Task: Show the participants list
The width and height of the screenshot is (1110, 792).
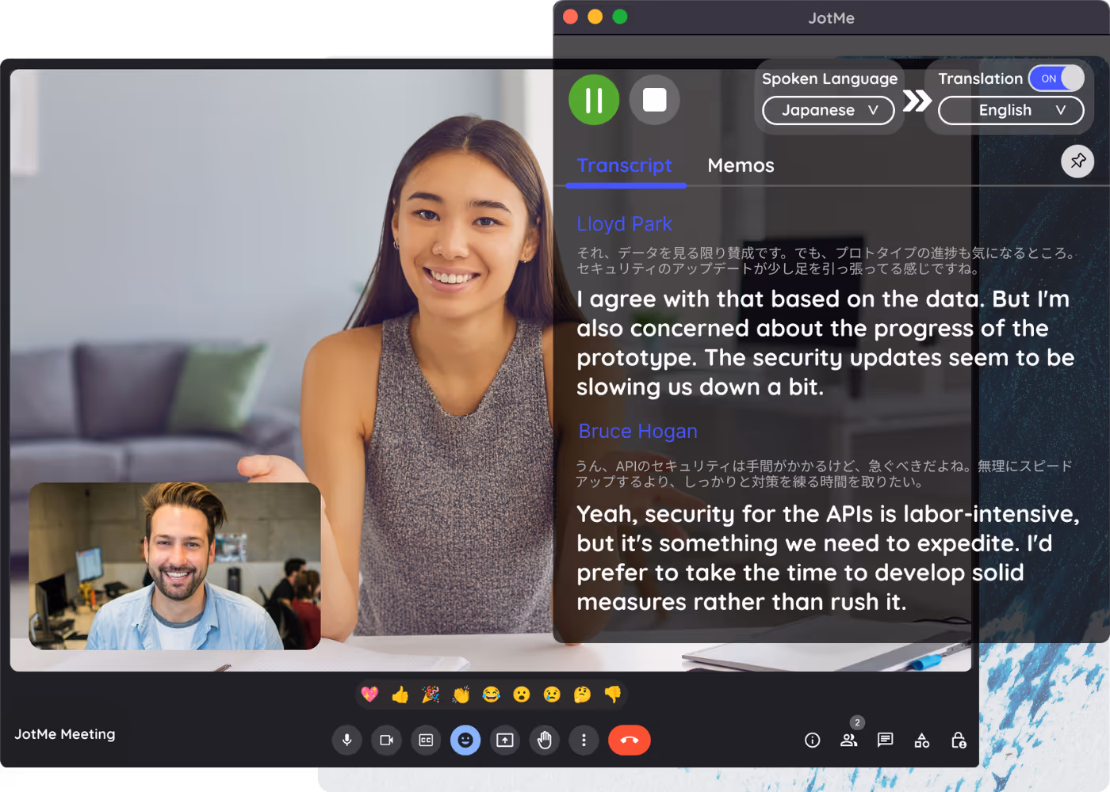Action: pos(849,740)
